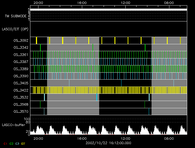The height and width of the screenshot is (148, 195).
Task: Click the OS_3570 row label
Action: point(21,112)
